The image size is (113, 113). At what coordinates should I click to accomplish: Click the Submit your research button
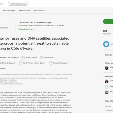(x=18, y=4)
